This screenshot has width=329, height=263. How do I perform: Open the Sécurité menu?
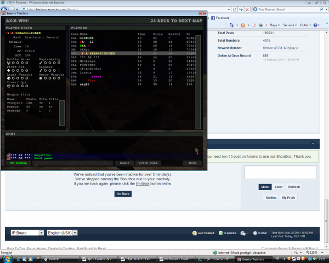pyautogui.click(x=290, y=25)
